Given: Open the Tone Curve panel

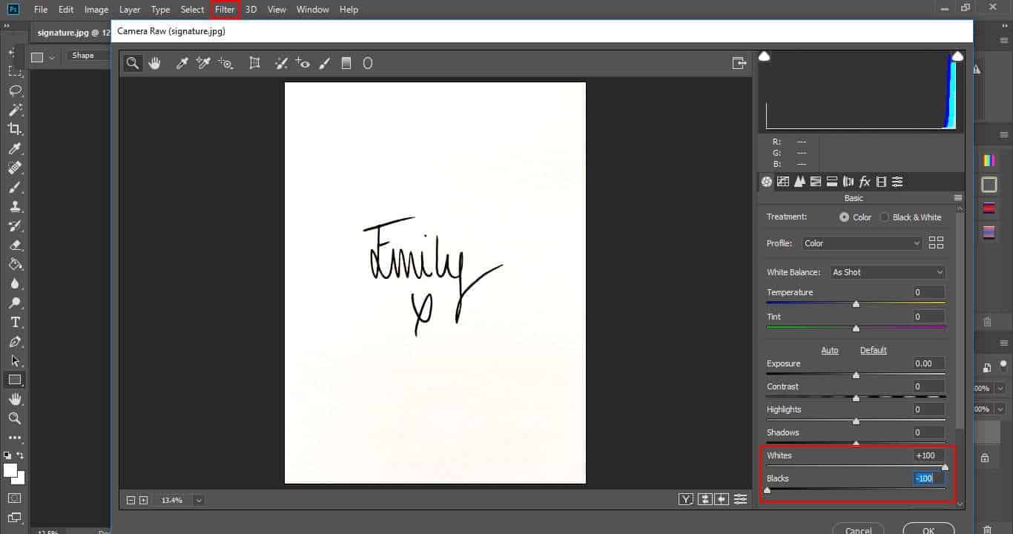Looking at the screenshot, I should (x=782, y=182).
